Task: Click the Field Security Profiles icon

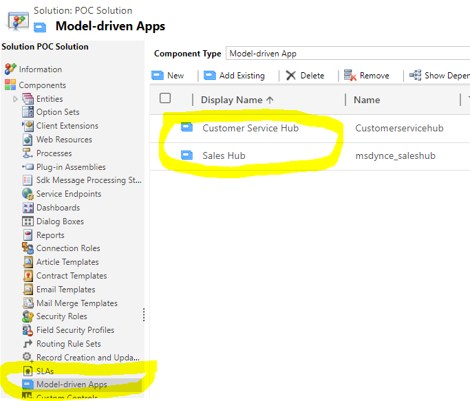Action: click(28, 330)
